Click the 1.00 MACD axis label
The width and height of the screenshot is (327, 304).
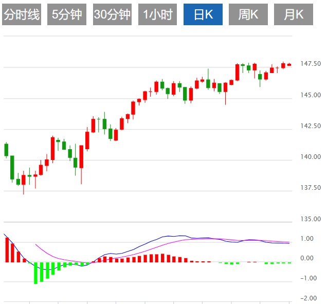[x=307, y=239]
